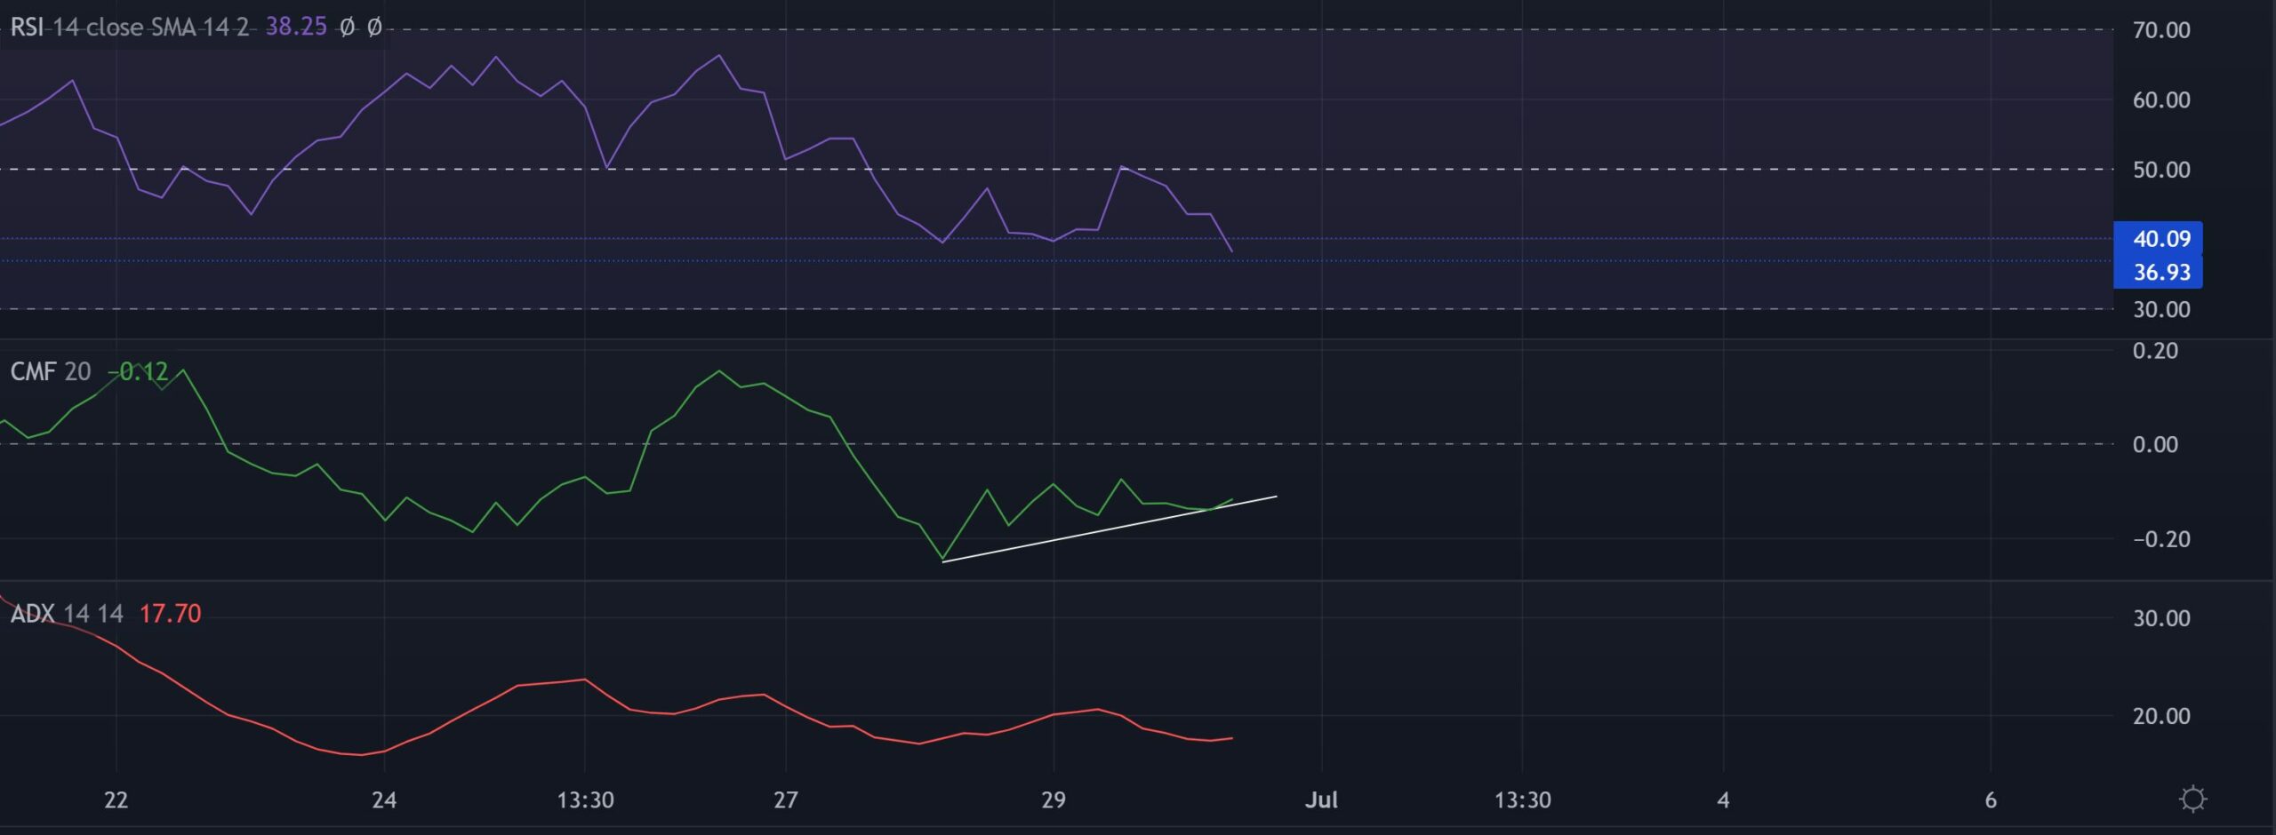Viewport: 2276px width, 835px height.
Task: Click the 30.00 level label on RSI scale
Action: click(2160, 309)
